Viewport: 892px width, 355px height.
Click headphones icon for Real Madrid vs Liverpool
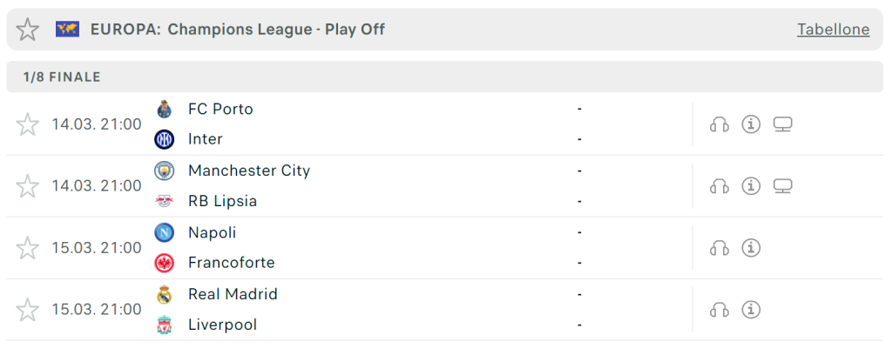tap(719, 310)
